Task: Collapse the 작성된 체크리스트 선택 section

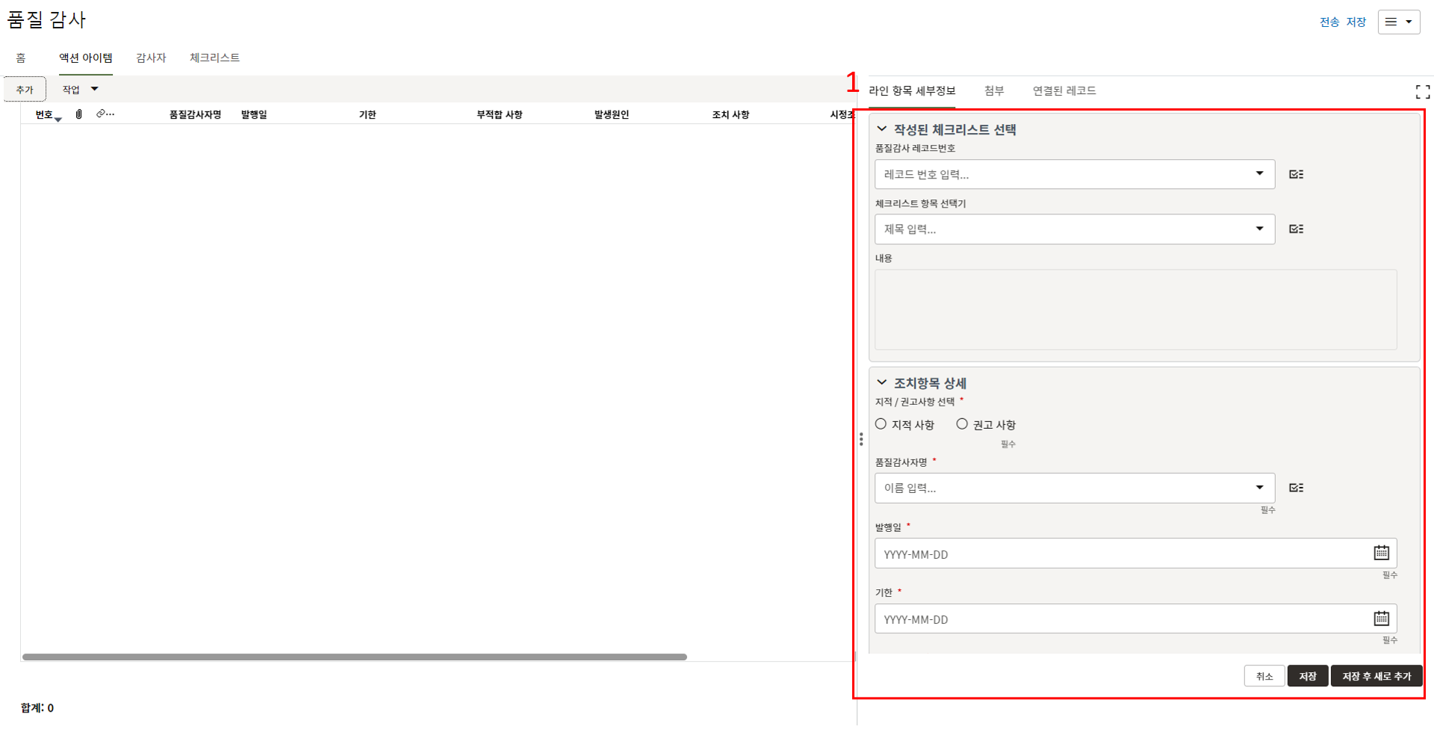Action: tap(882, 129)
